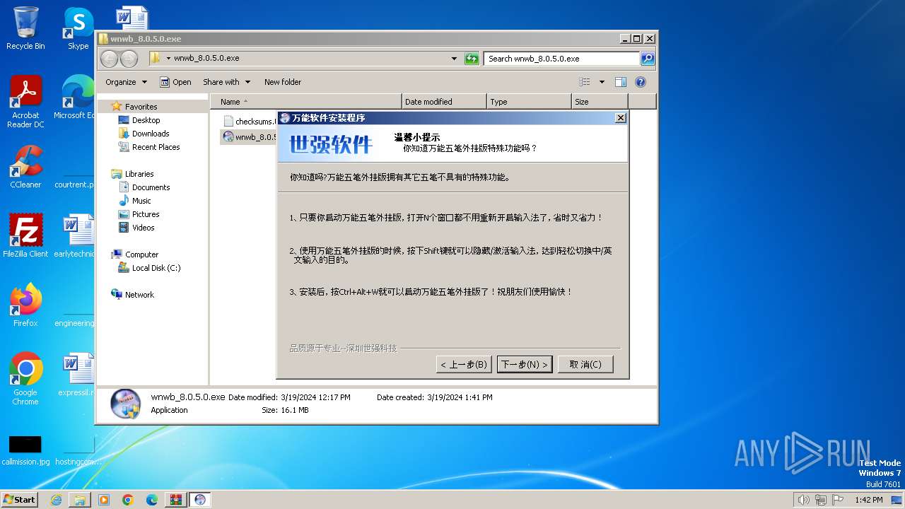Open Explorer help question mark
Image resolution: width=905 pixels, height=509 pixels.
click(641, 82)
